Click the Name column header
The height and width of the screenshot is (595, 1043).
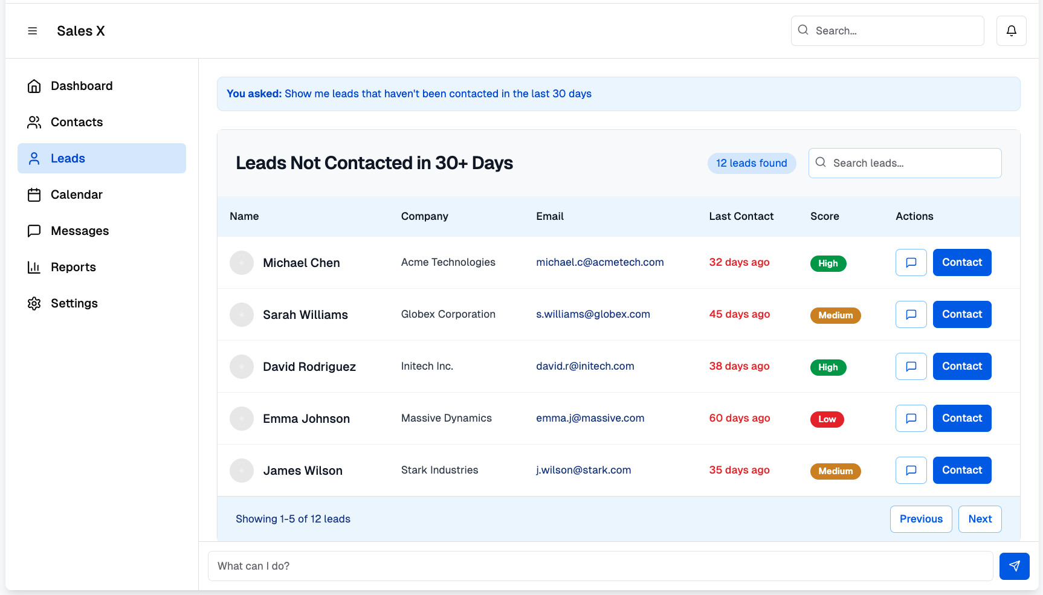(x=244, y=216)
